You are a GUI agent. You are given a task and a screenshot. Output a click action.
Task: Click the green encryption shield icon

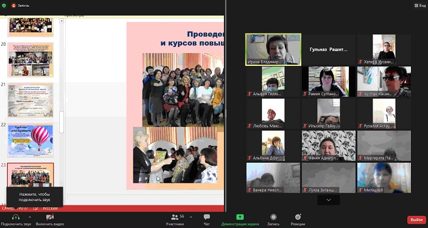pos(4,5)
